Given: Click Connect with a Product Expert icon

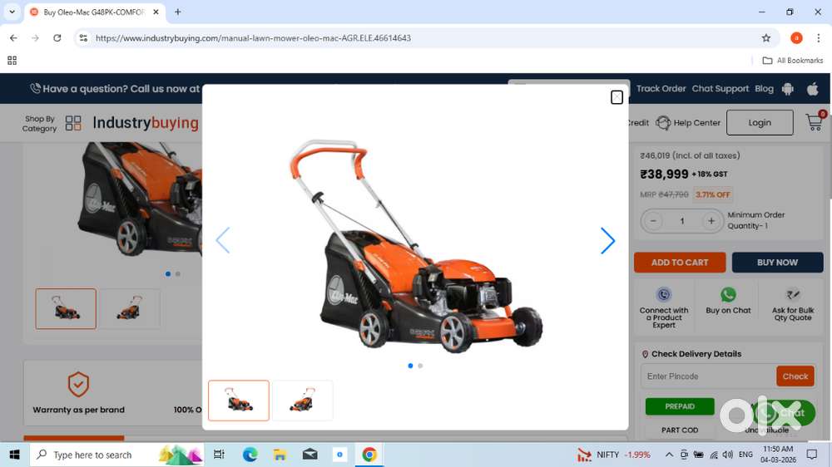Looking at the screenshot, I should pyautogui.click(x=663, y=295).
